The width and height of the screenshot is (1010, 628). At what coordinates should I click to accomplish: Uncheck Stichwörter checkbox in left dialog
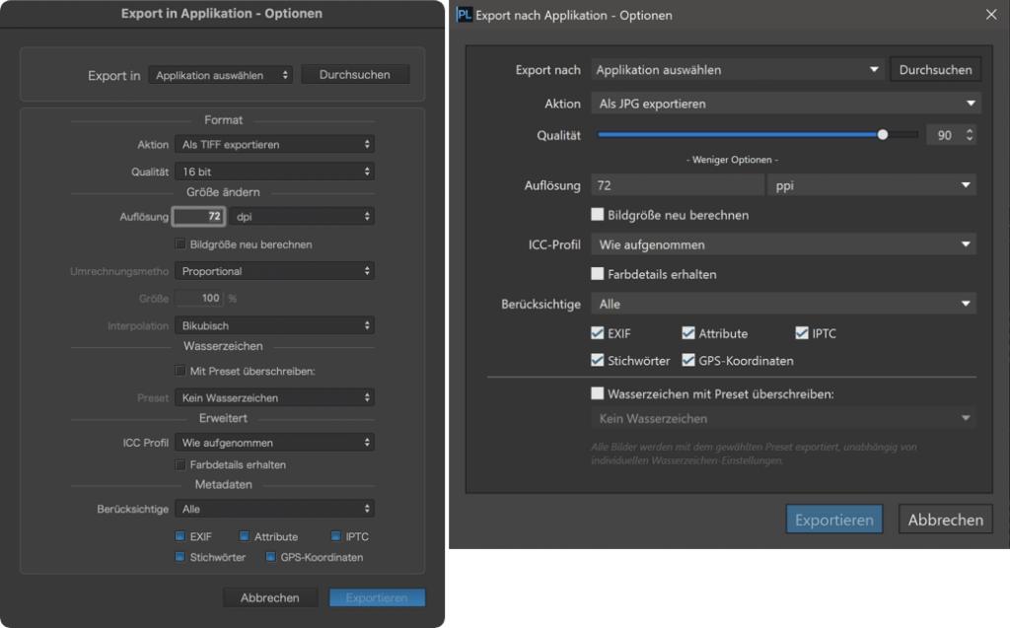[x=180, y=556]
